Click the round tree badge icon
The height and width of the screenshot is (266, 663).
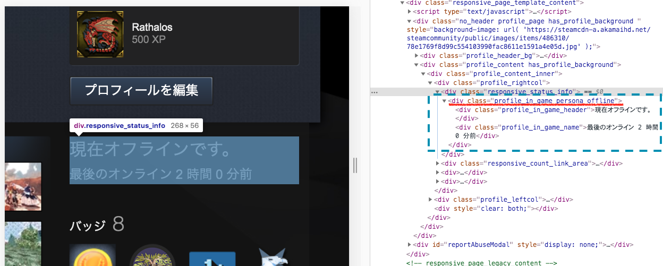click(x=152, y=255)
